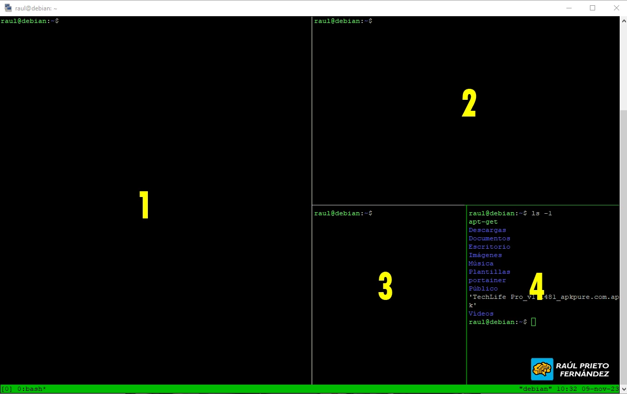Select the "Documentos" entry in the ls output
This screenshot has width=627, height=394.
489,238
